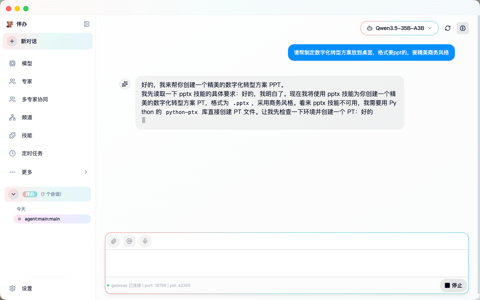Click the attachment paperclip icon
This screenshot has width=480, height=300.
[114, 241]
